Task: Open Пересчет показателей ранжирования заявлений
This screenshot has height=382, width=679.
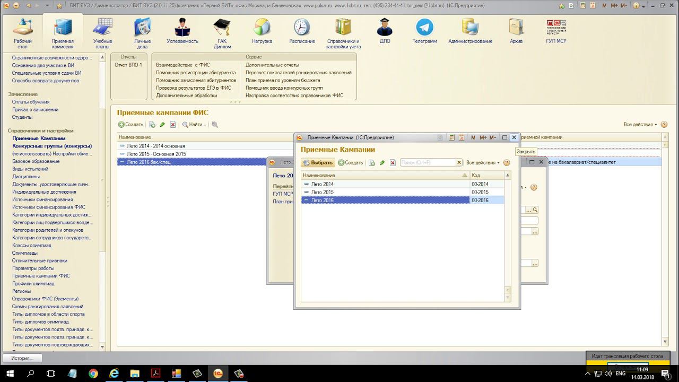Action: (299, 73)
